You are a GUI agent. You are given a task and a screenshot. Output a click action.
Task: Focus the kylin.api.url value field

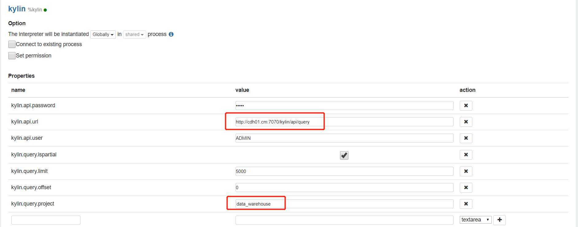pyautogui.click(x=344, y=122)
